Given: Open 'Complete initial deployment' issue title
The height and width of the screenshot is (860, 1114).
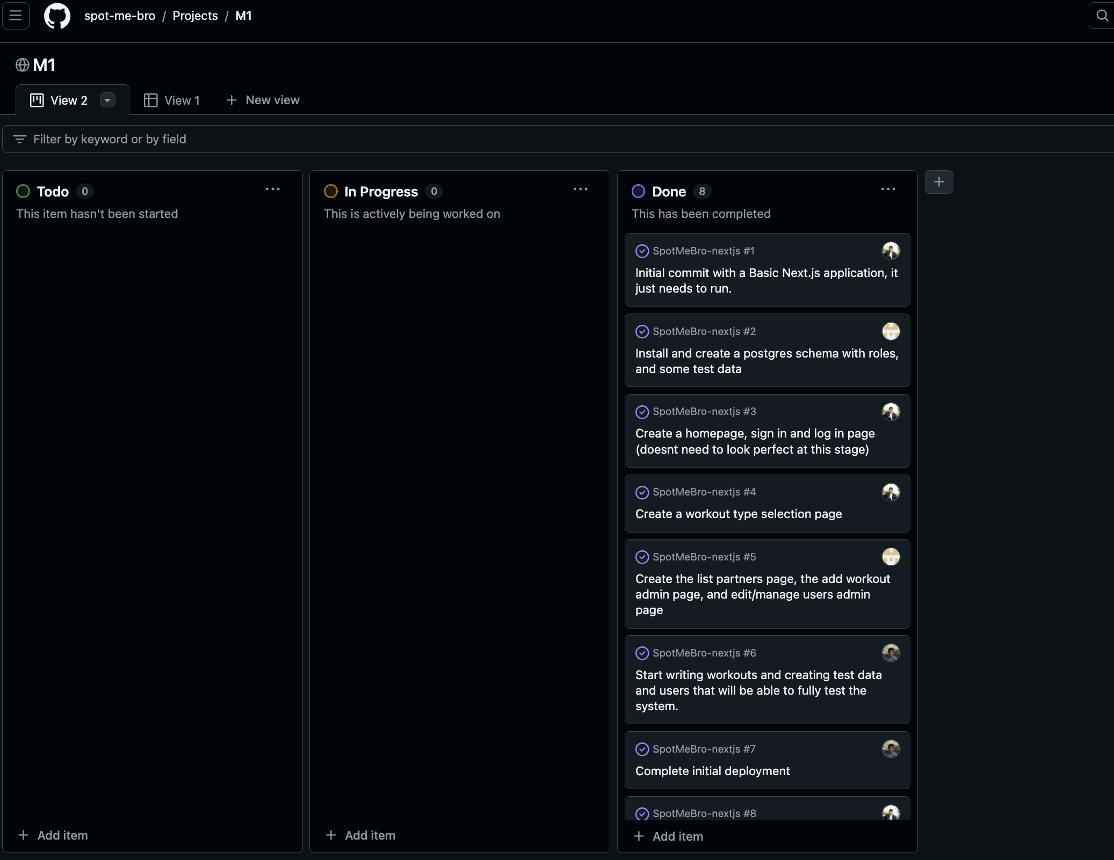Looking at the screenshot, I should pyautogui.click(x=712, y=771).
